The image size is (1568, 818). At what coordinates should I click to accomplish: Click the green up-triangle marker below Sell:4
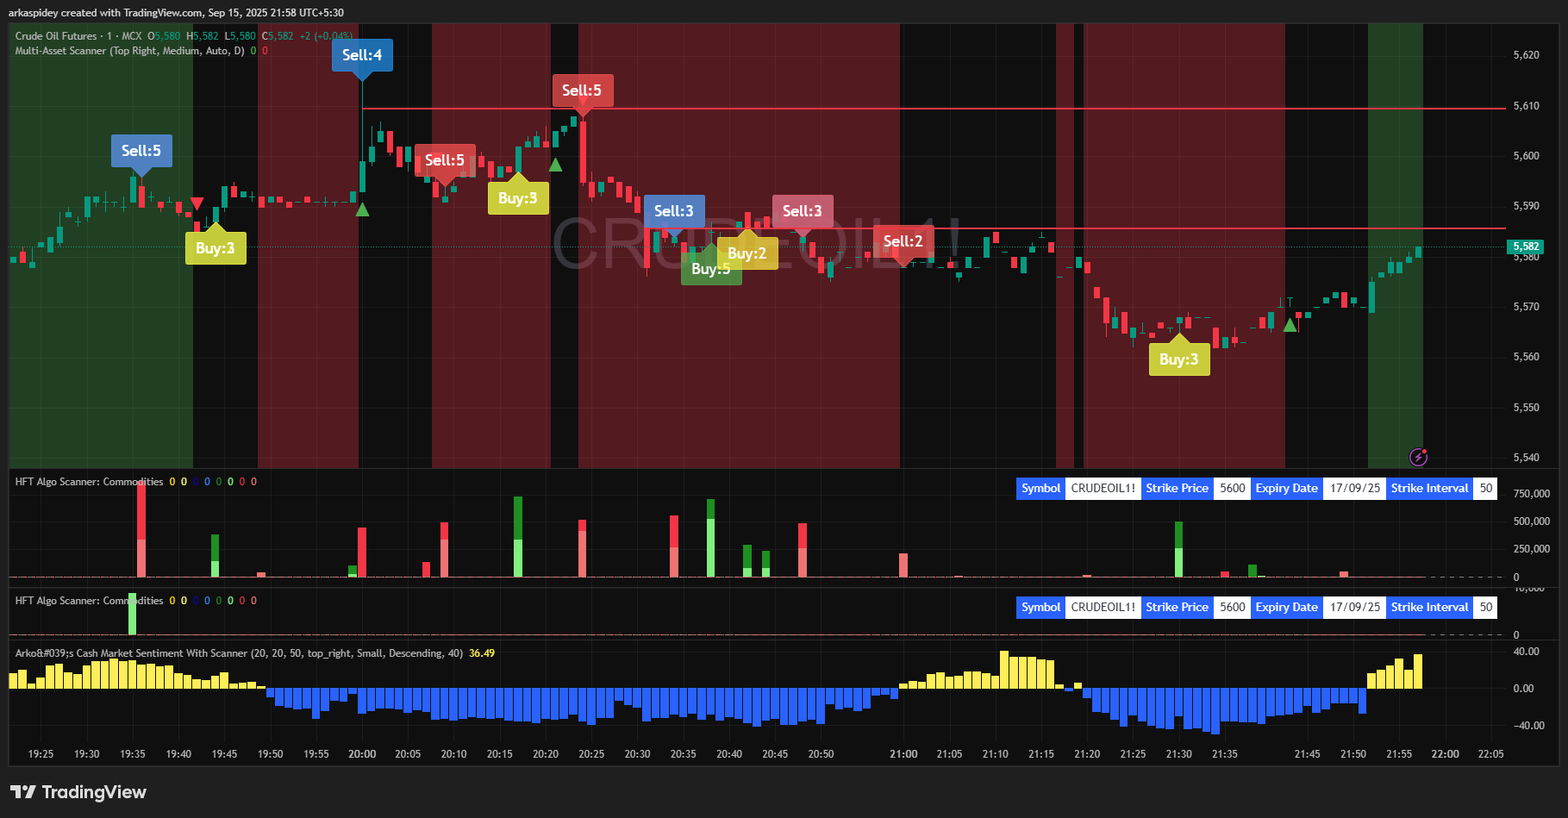[x=363, y=209]
